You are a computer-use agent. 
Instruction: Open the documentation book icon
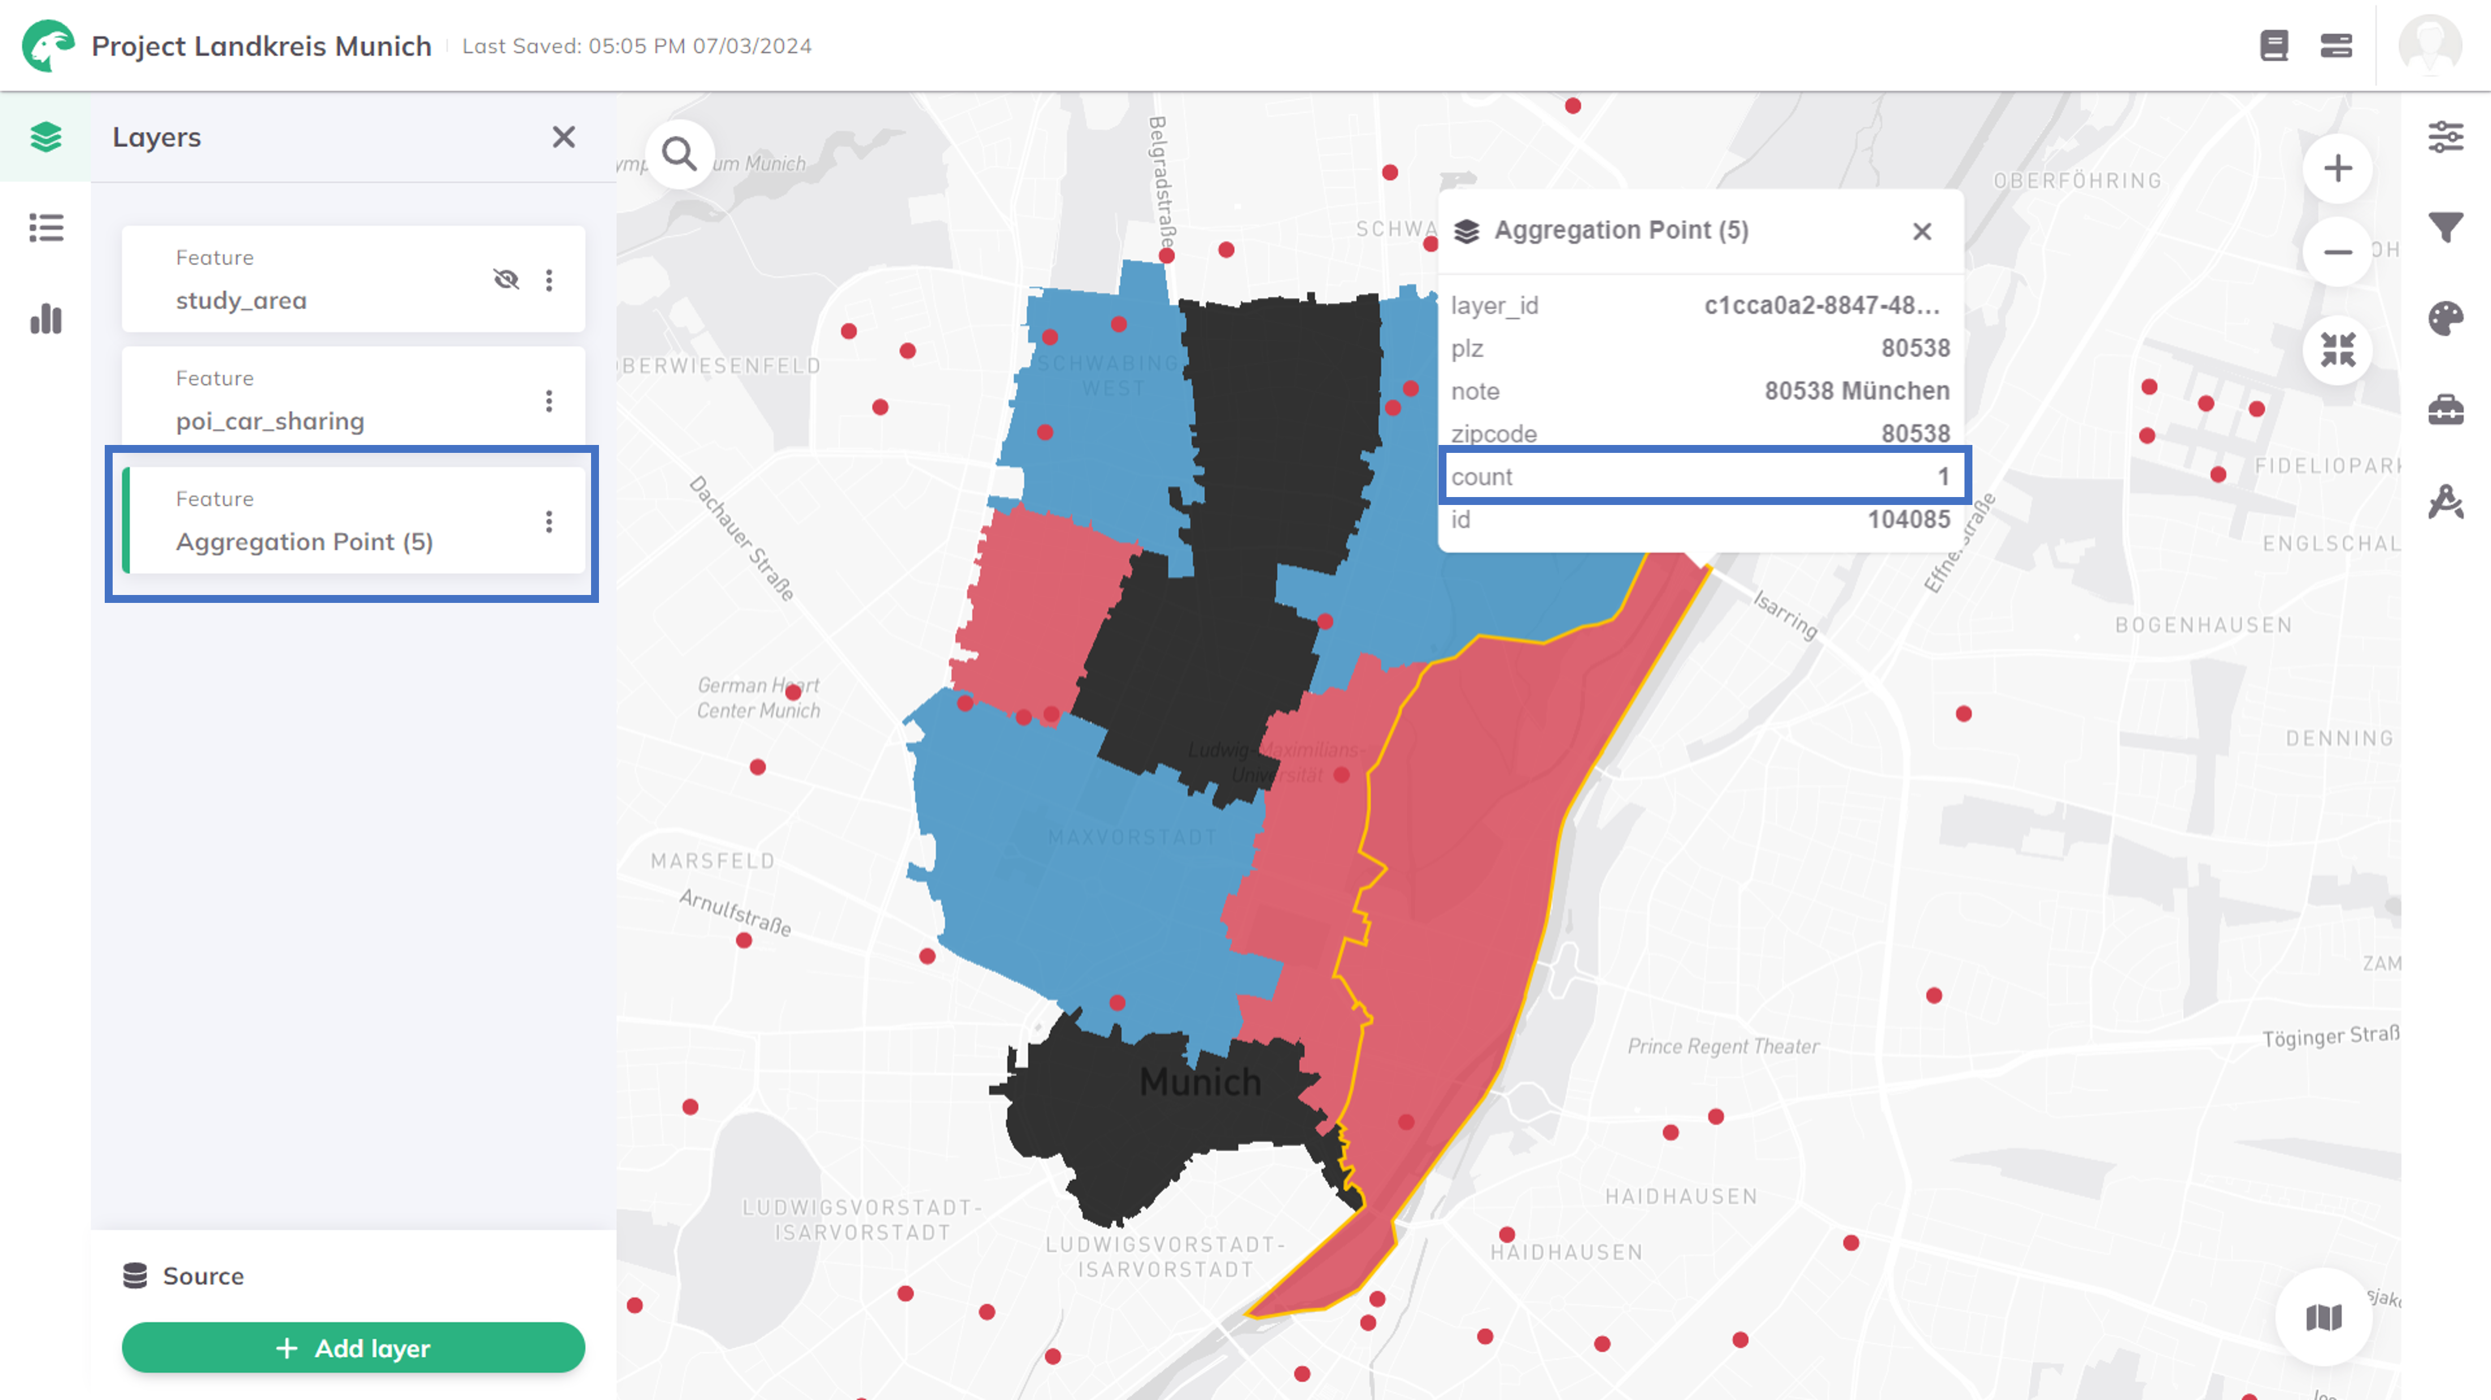pyautogui.click(x=2274, y=45)
